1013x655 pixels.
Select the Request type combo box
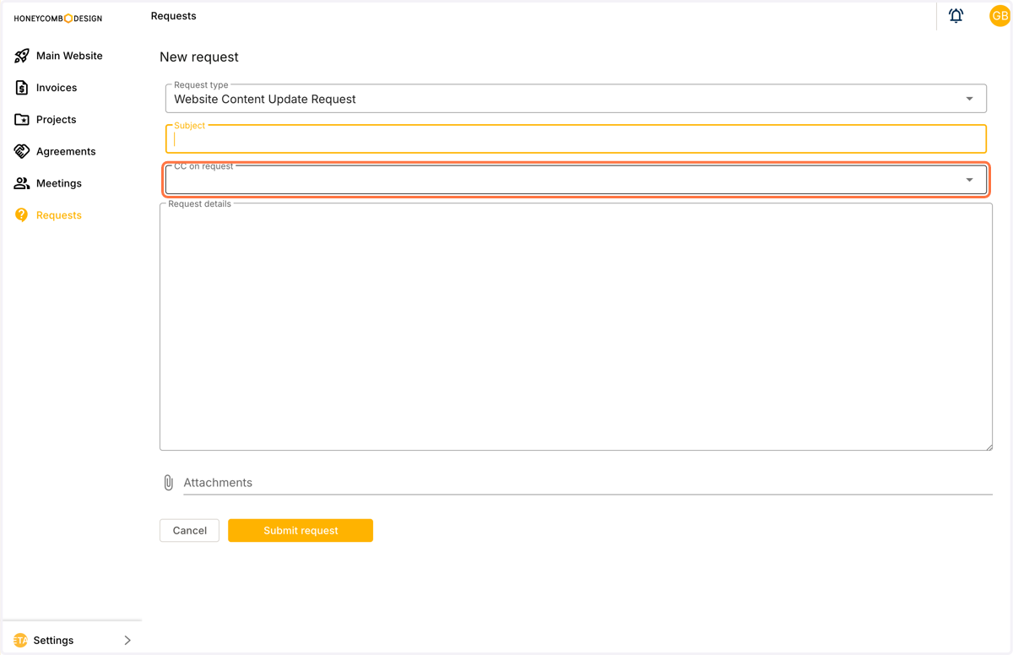pyautogui.click(x=576, y=98)
